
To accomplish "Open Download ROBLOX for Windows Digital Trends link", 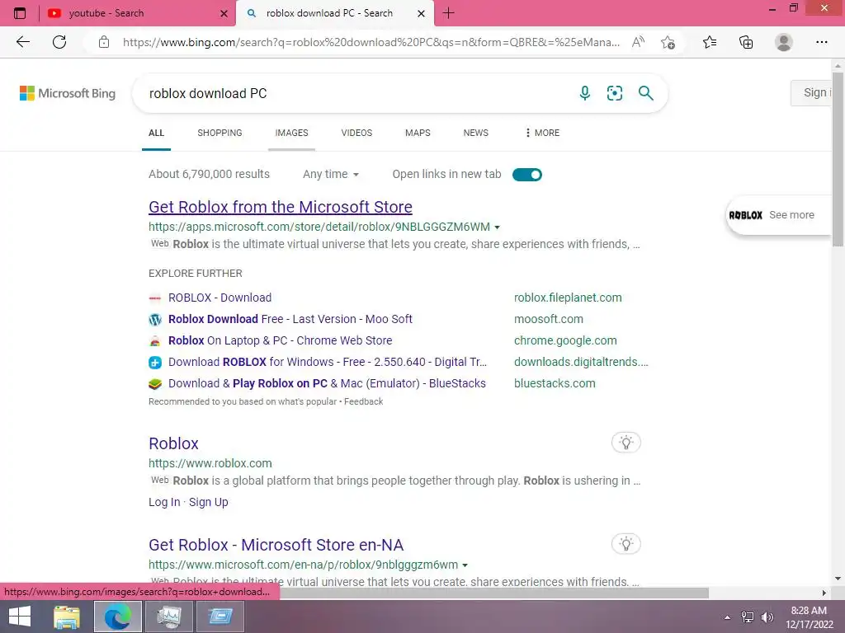I will tap(327, 363).
